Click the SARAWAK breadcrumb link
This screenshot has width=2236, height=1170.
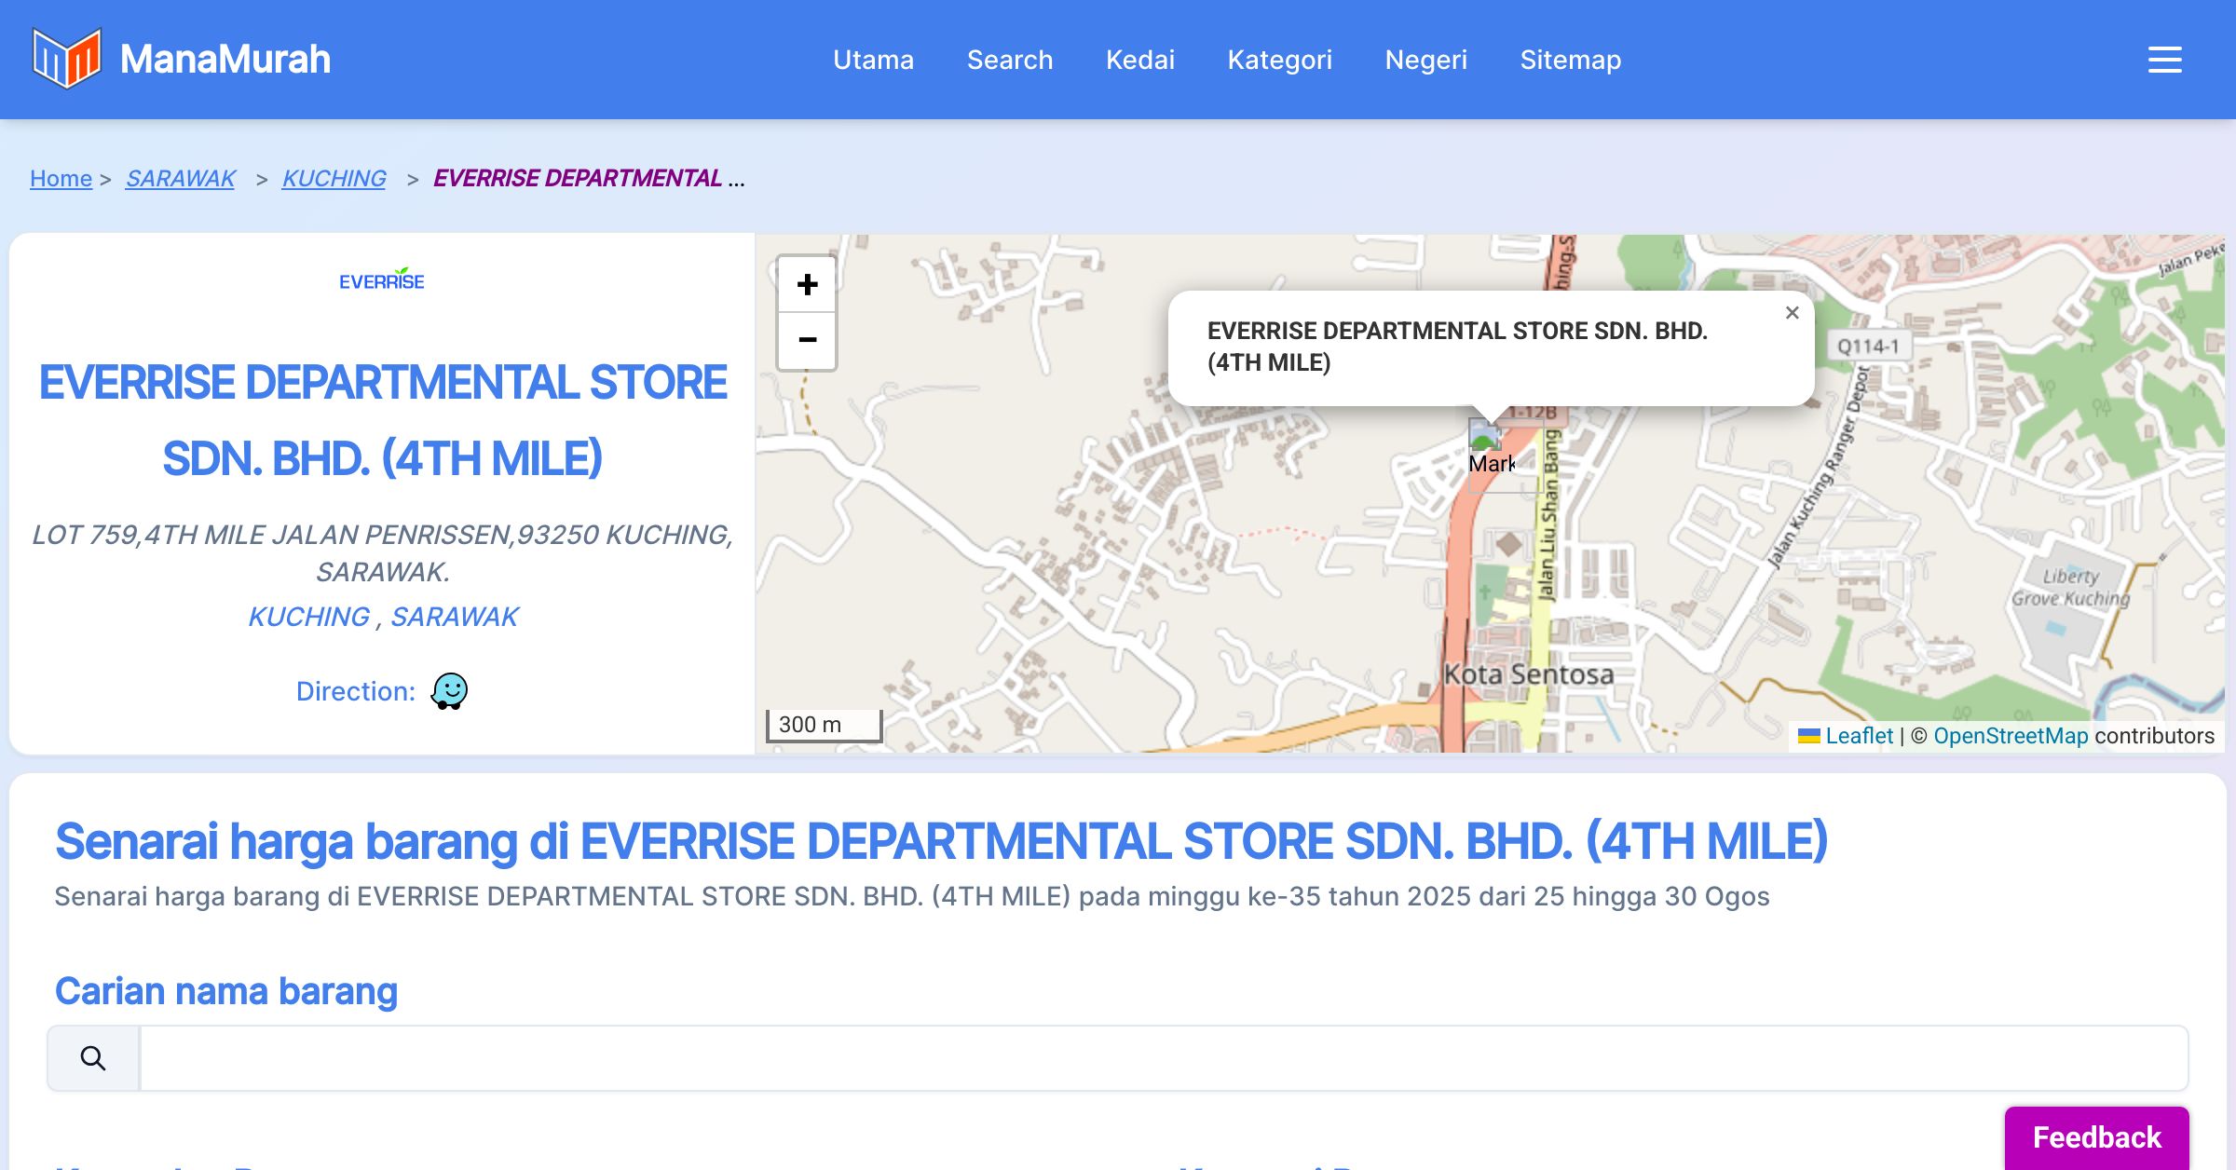(x=181, y=178)
